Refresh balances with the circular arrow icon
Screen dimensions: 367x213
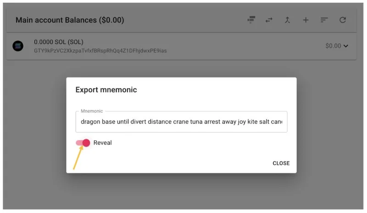coord(343,20)
